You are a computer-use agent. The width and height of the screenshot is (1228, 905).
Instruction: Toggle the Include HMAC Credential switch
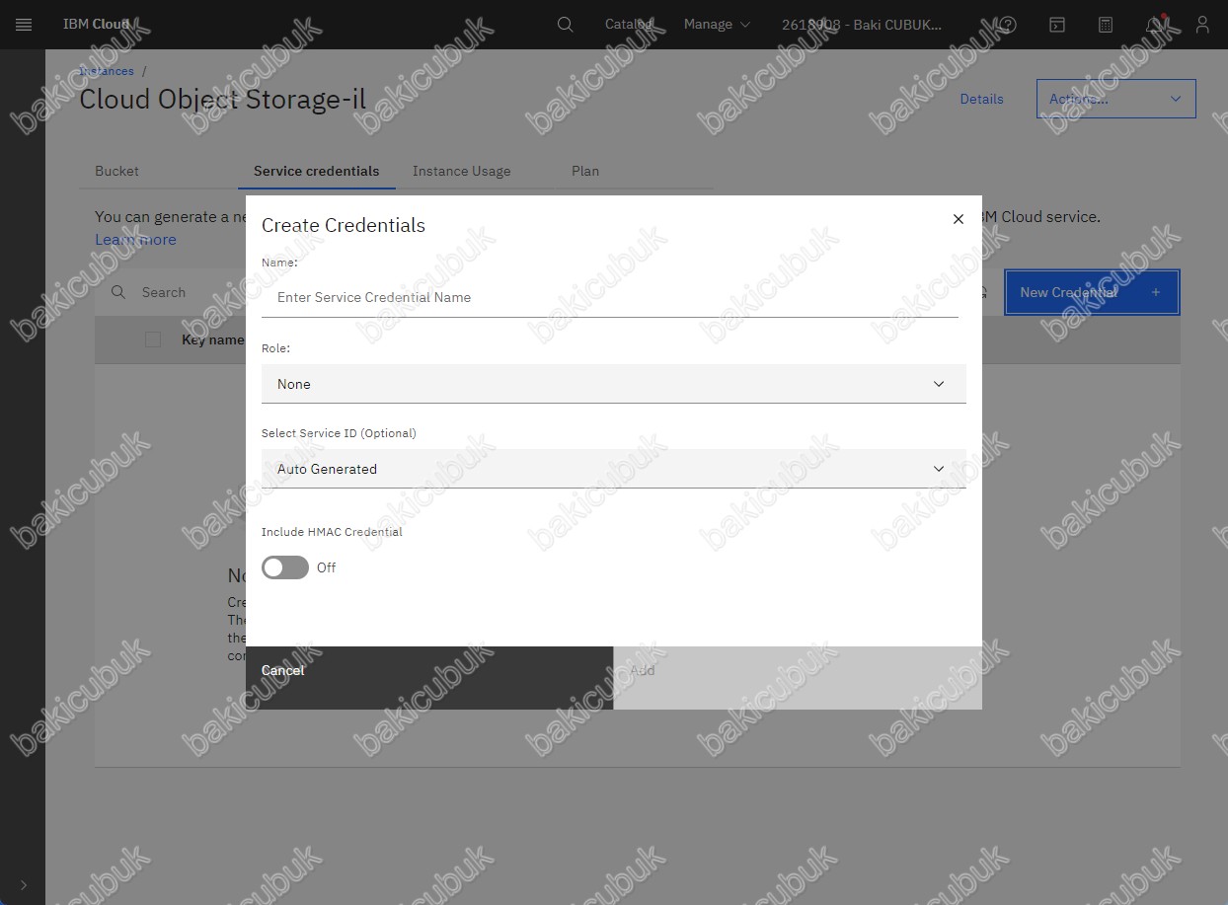click(285, 567)
